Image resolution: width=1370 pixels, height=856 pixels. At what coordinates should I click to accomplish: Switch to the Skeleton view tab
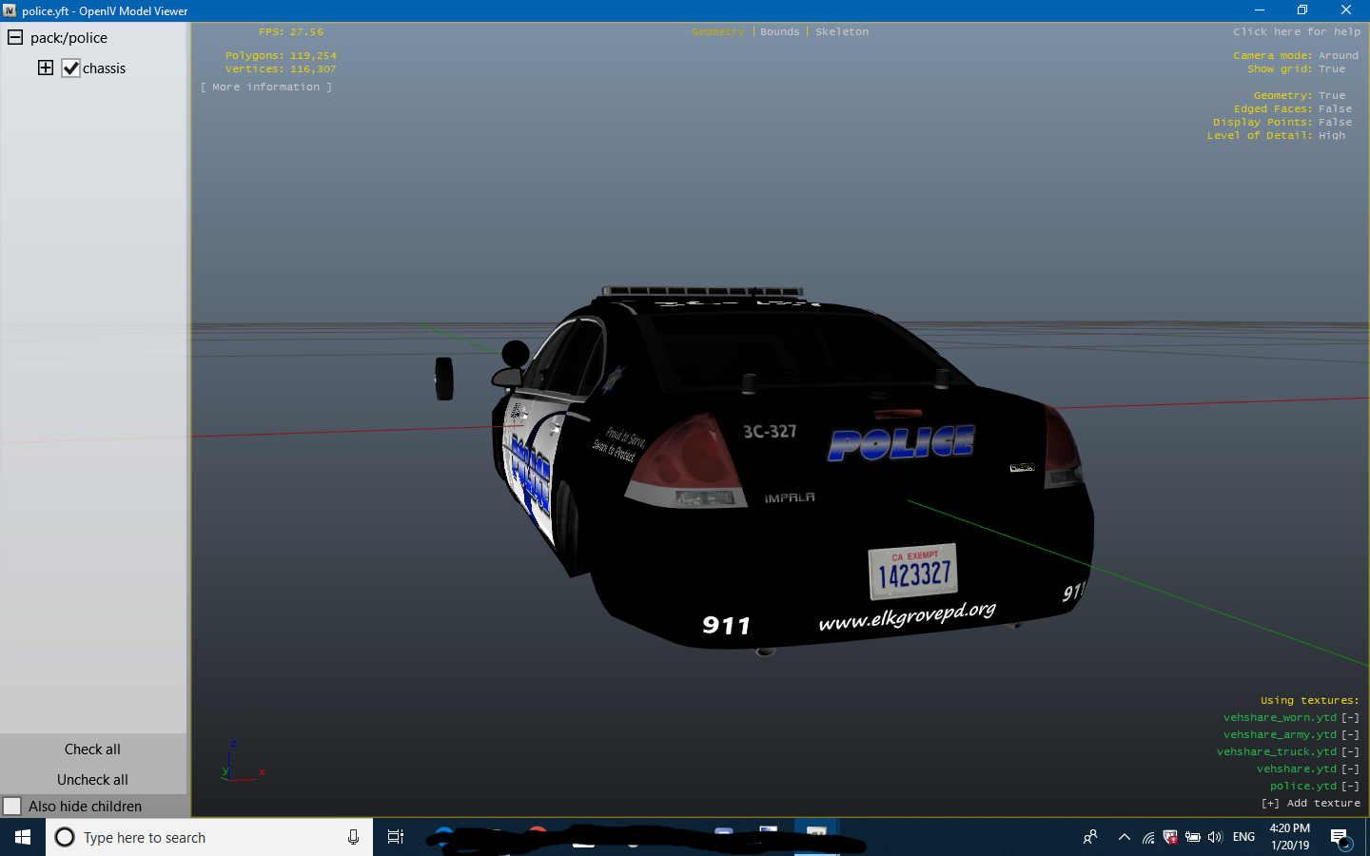pos(841,32)
